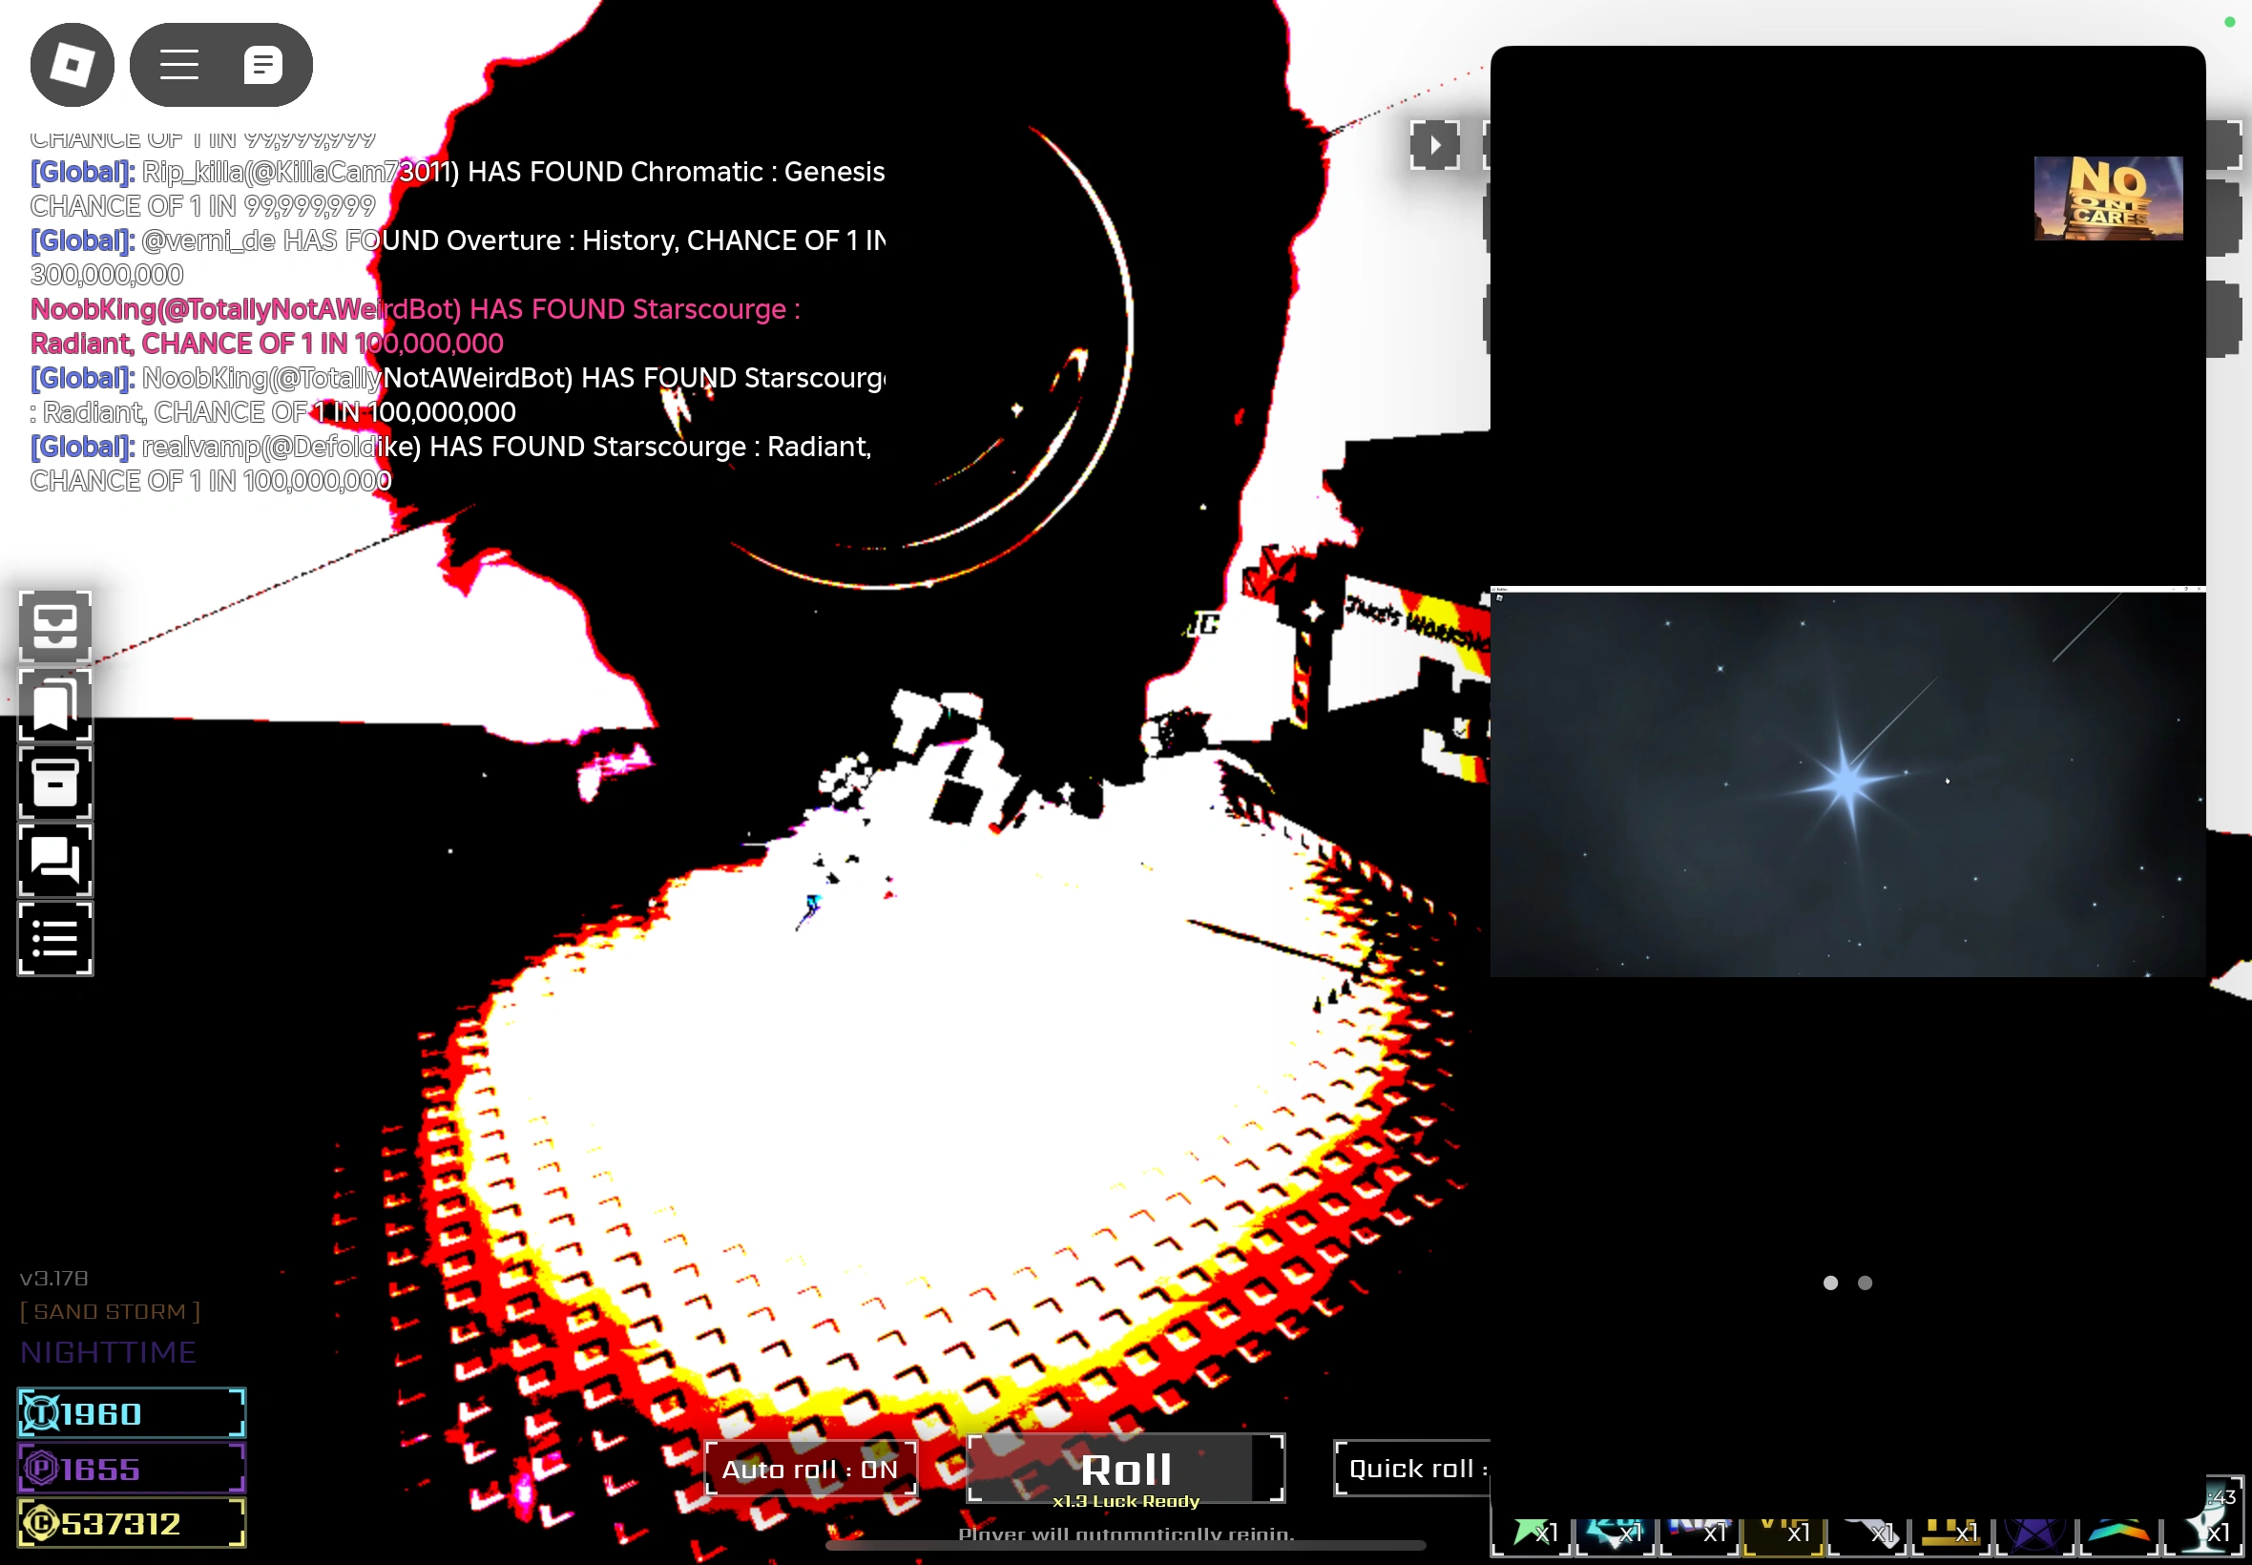Expand the side panel arrow button
The width and height of the screenshot is (2252, 1565).
coord(1434,145)
